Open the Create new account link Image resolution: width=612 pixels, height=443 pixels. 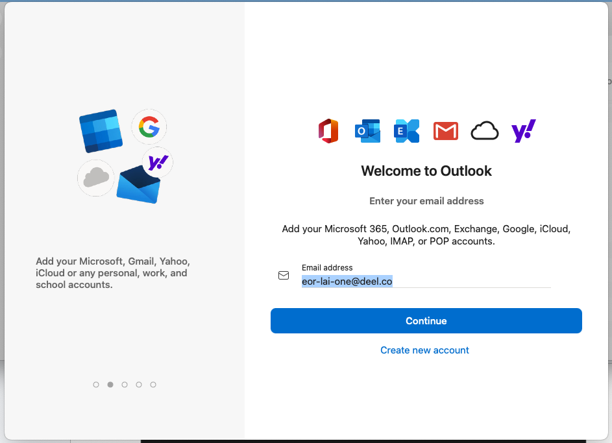pyautogui.click(x=424, y=350)
